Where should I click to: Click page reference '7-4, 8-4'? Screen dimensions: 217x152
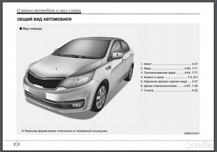tap(193, 77)
